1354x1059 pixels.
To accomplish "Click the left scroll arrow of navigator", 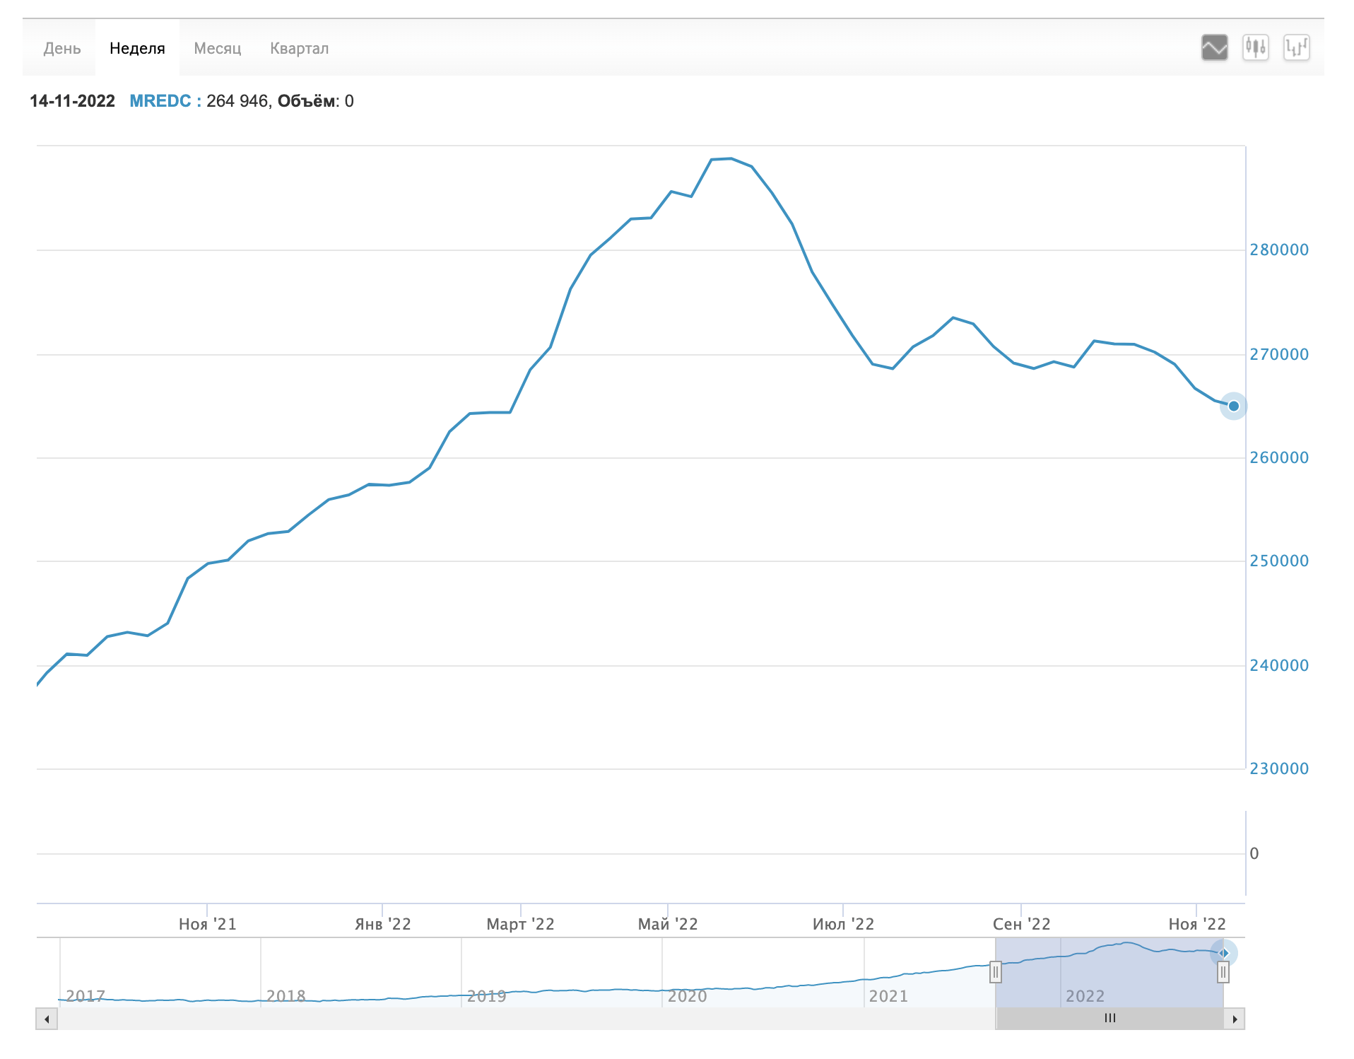I will (x=47, y=1019).
